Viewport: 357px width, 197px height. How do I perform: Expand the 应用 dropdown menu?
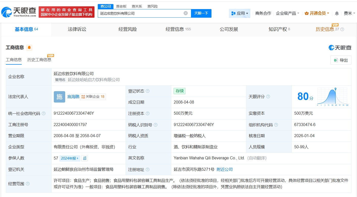[x=240, y=13]
